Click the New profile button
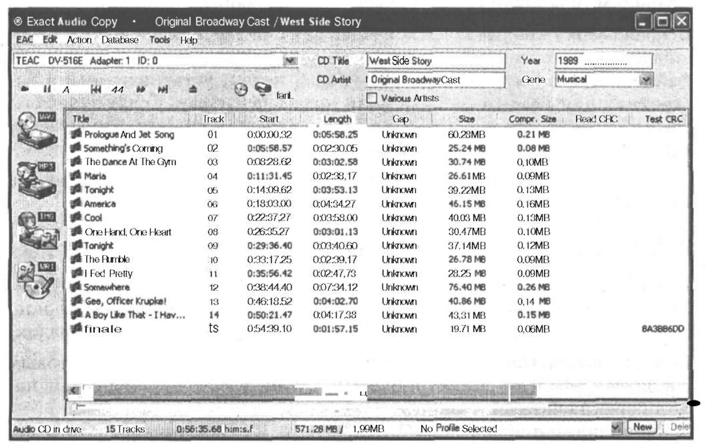This screenshot has height=447, width=705. pyautogui.click(x=643, y=427)
